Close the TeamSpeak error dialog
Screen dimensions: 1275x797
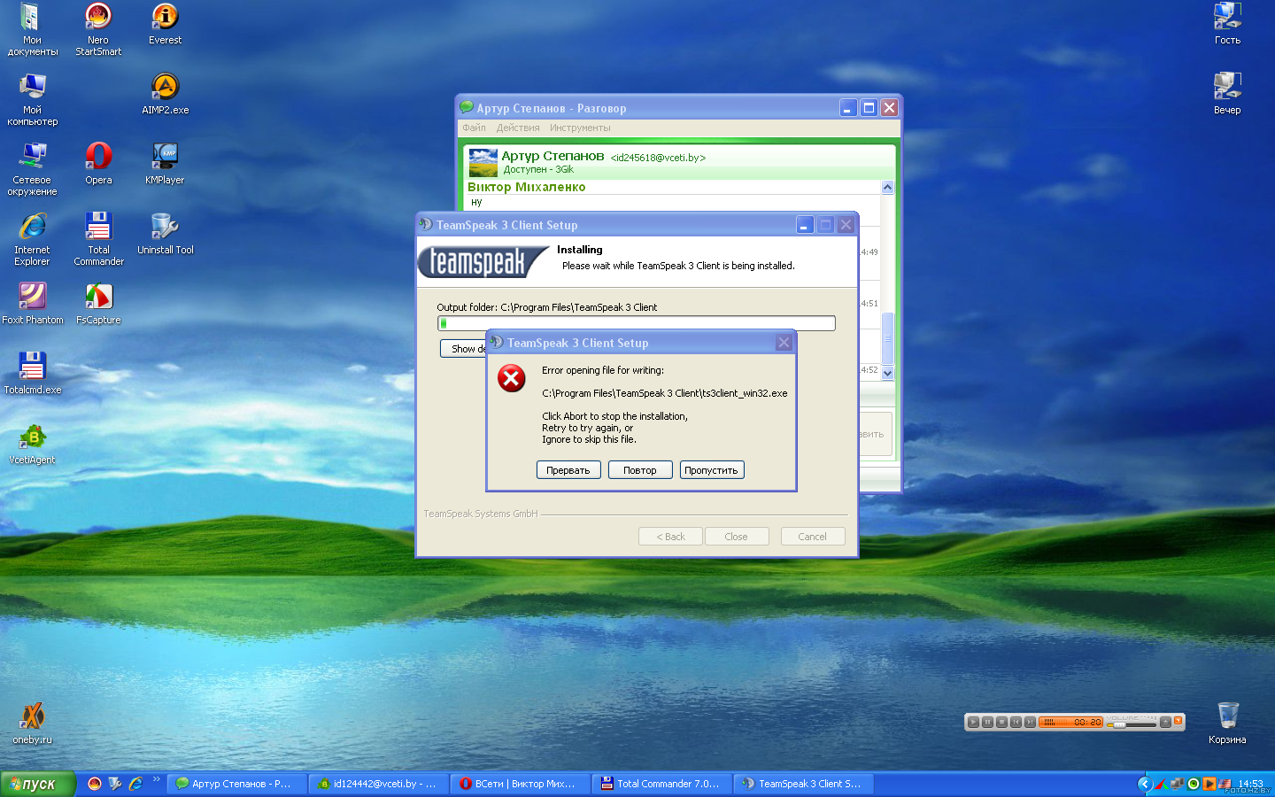[784, 343]
